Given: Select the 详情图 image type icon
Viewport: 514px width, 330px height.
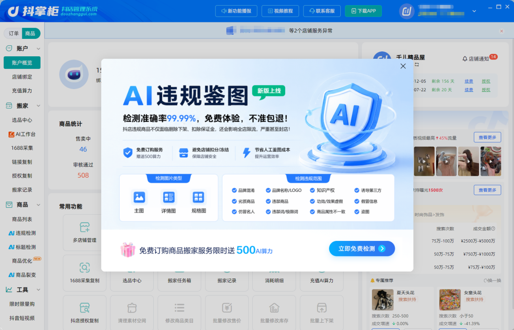Looking at the screenshot, I should [x=168, y=197].
